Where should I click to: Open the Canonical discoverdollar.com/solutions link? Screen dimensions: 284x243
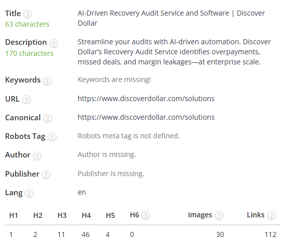146,117
